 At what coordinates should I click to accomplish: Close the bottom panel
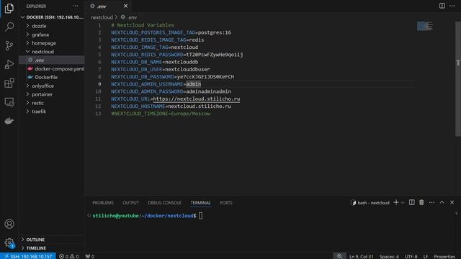click(x=452, y=203)
